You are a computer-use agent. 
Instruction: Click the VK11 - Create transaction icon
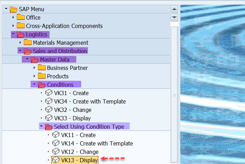click(x=56, y=135)
